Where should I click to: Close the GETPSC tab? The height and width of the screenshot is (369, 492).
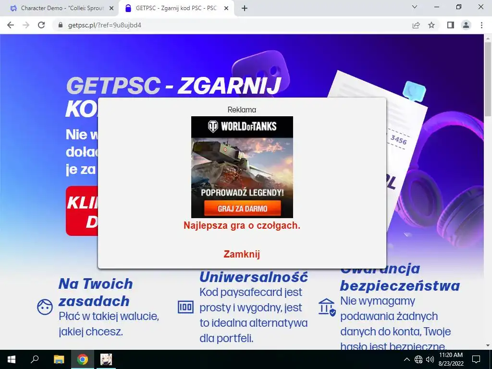pos(226,9)
